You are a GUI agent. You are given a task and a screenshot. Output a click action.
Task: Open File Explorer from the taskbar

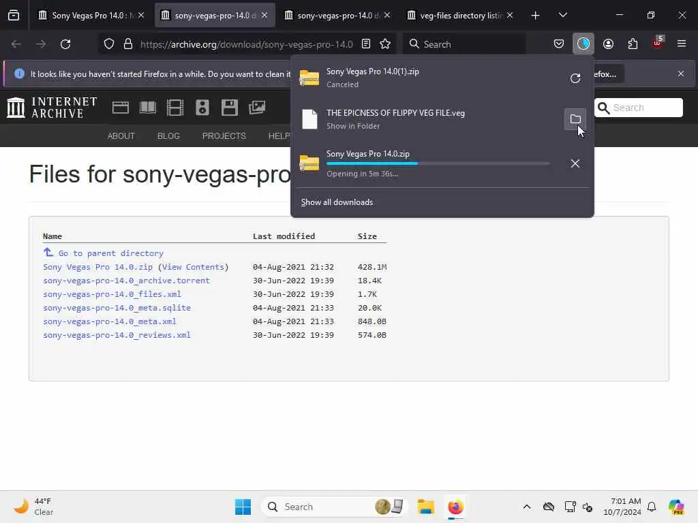click(425, 507)
